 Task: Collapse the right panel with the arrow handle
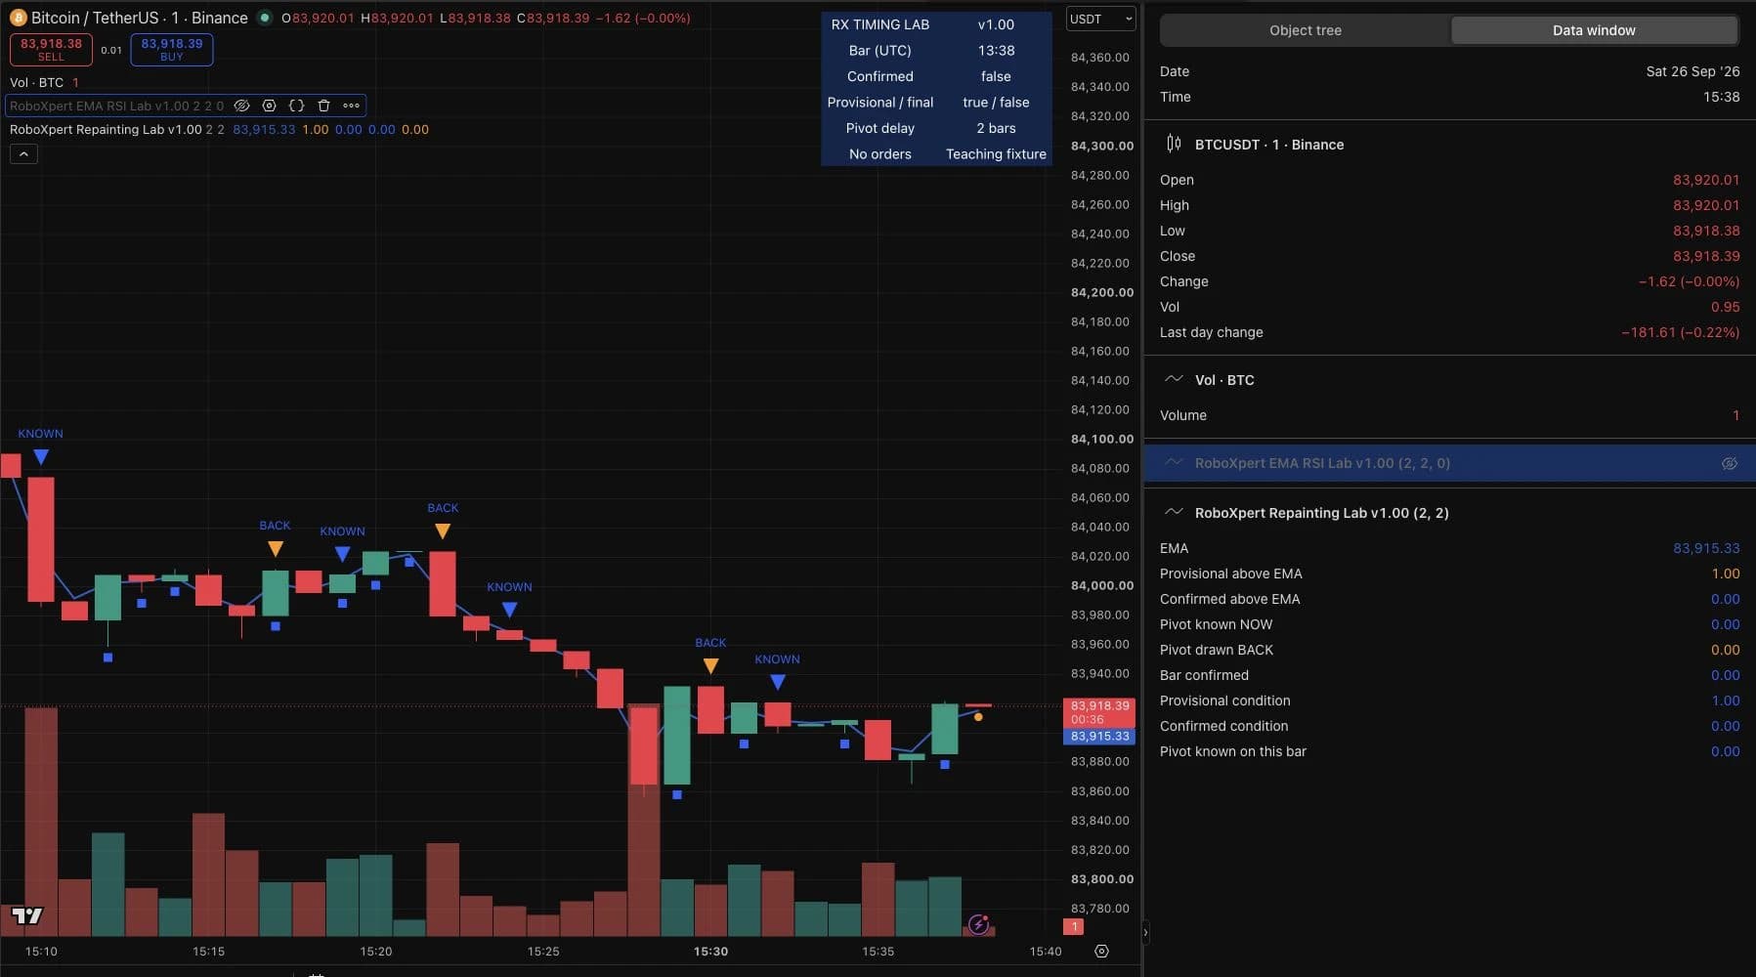(1145, 933)
